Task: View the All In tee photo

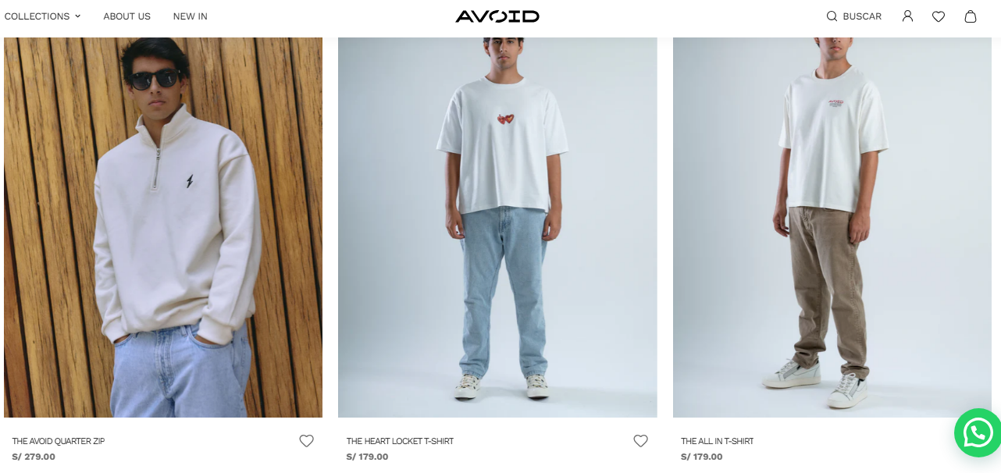Action: (832, 227)
